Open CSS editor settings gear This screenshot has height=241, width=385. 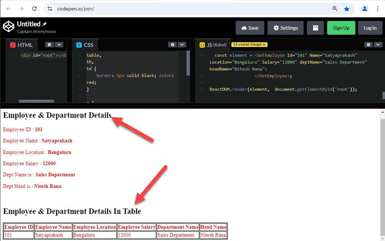pyautogui.click(x=173, y=44)
